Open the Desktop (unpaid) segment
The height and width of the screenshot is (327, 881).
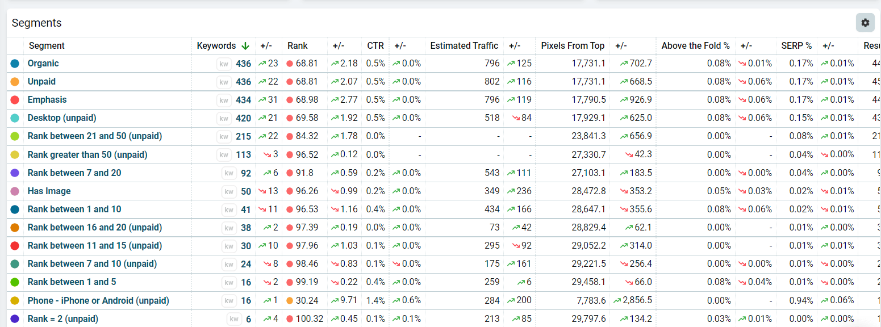click(x=62, y=118)
